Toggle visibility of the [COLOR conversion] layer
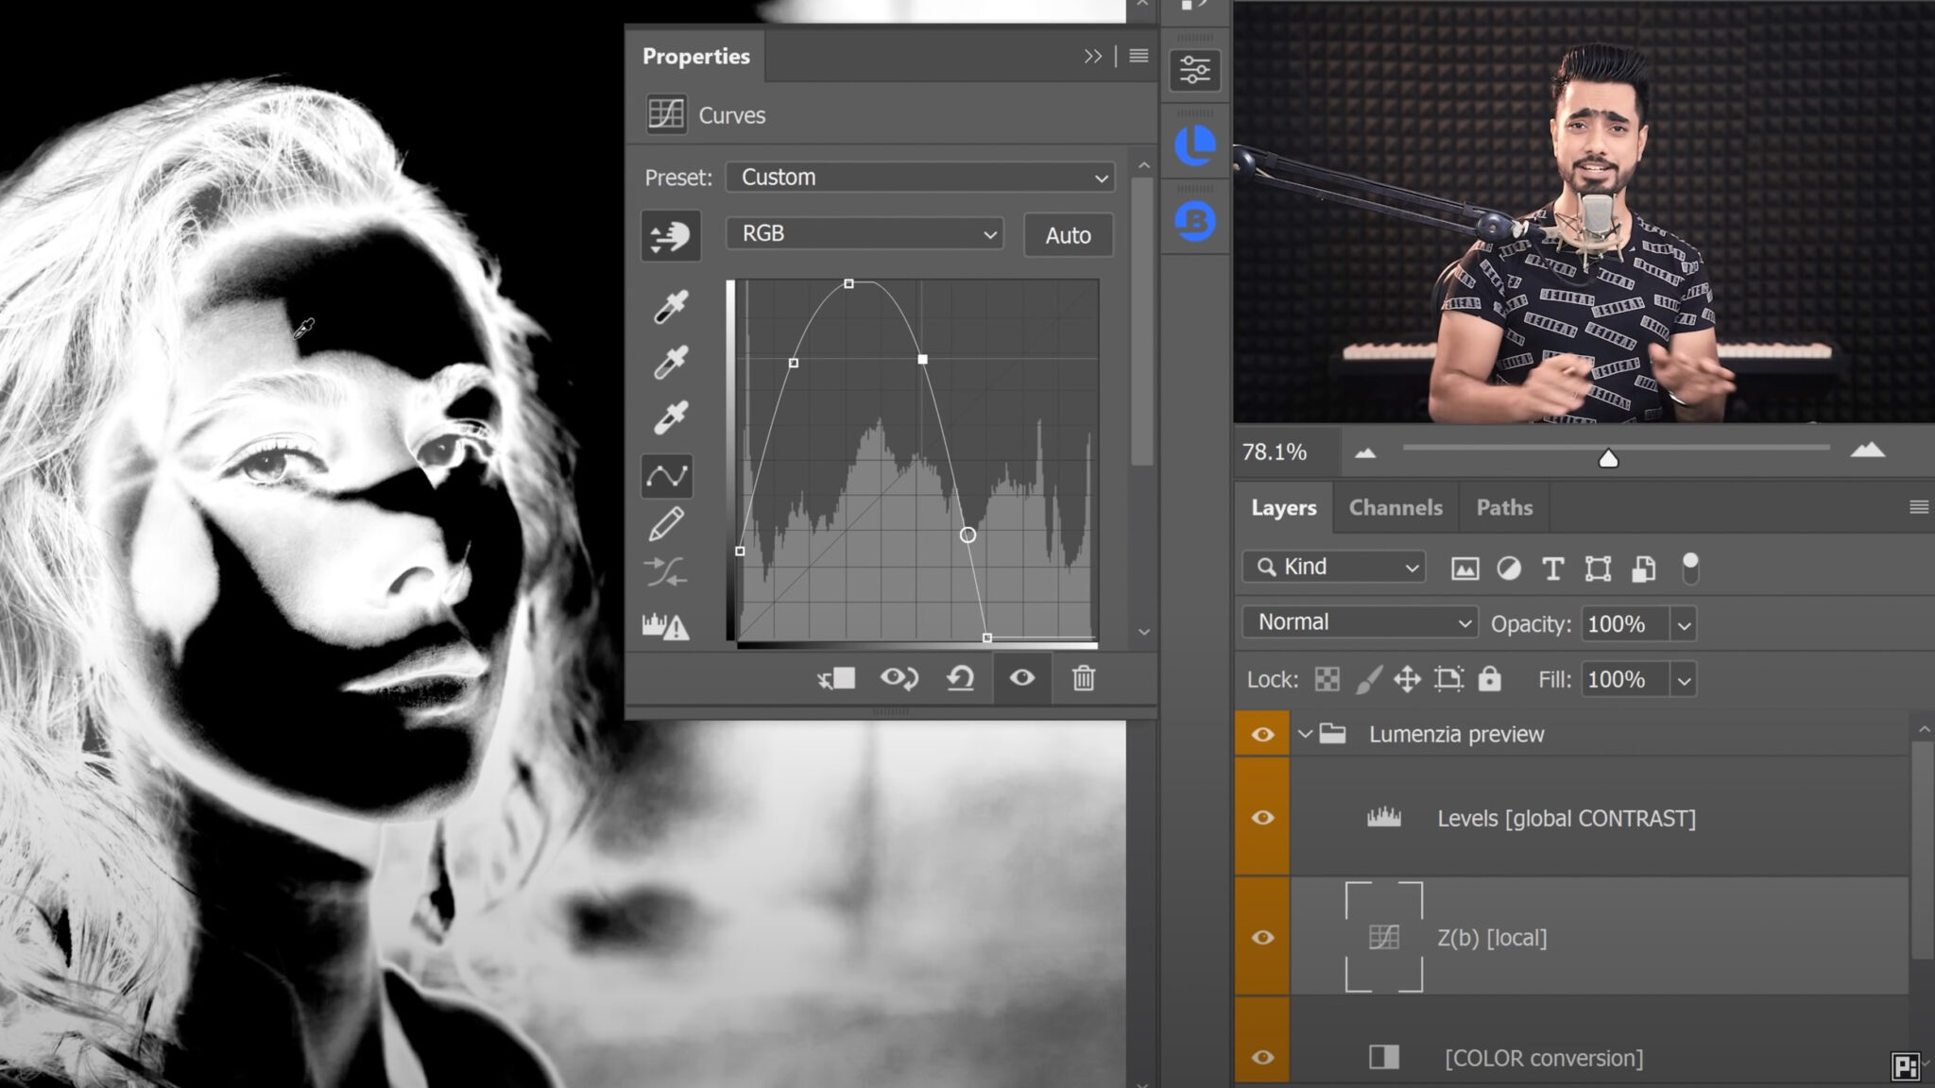Image resolution: width=1935 pixels, height=1088 pixels. click(x=1262, y=1058)
